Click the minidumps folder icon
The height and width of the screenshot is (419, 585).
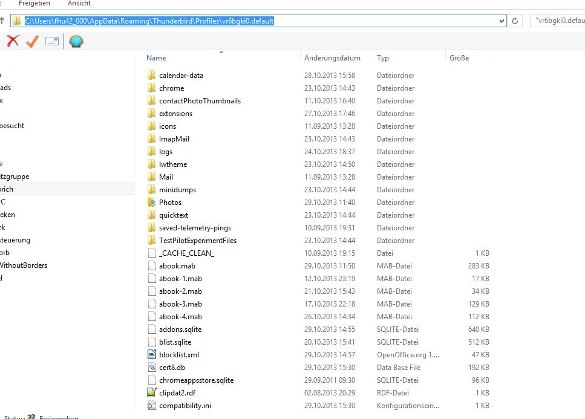pyautogui.click(x=151, y=190)
